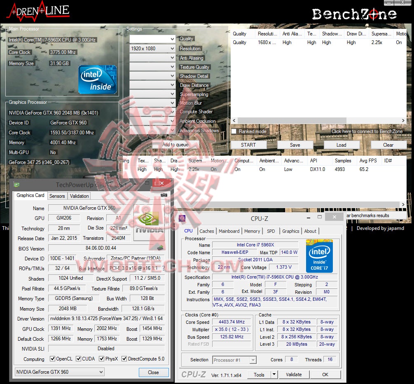
Task: Open the GPU selector dropdown in GPU-Z
Action: 59,372
